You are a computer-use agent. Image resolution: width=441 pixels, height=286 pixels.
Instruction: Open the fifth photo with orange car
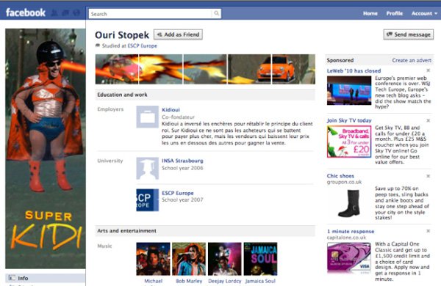coord(293,69)
